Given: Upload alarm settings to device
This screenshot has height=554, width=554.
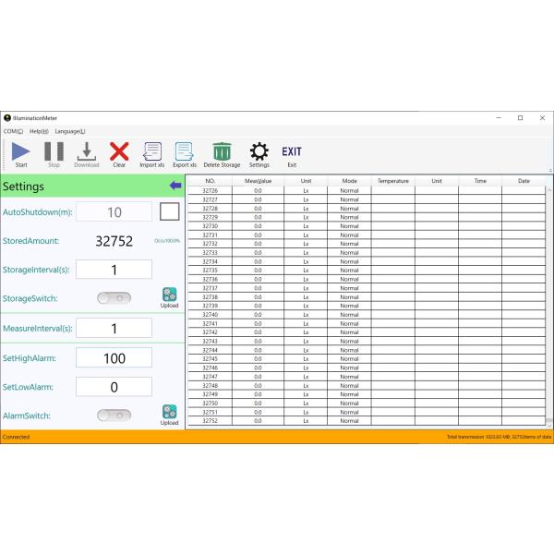Looking at the screenshot, I should pos(169,415).
